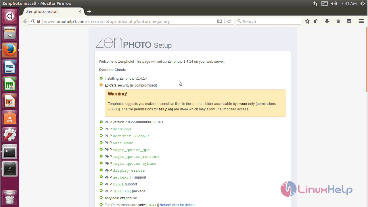This screenshot has width=368, height=207.
Task: Click the Search input box
Action: click(x=269, y=21)
